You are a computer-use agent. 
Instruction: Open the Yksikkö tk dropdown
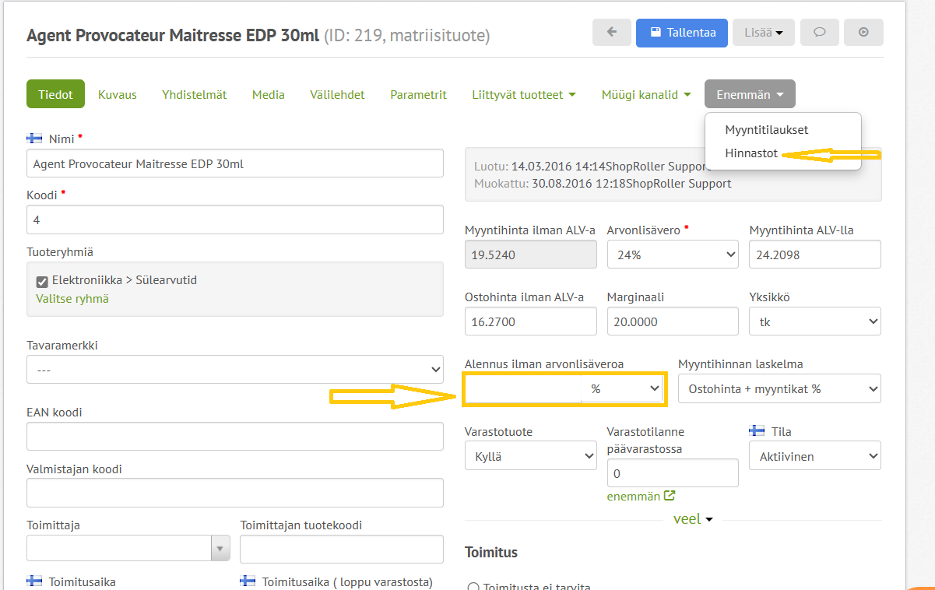815,321
